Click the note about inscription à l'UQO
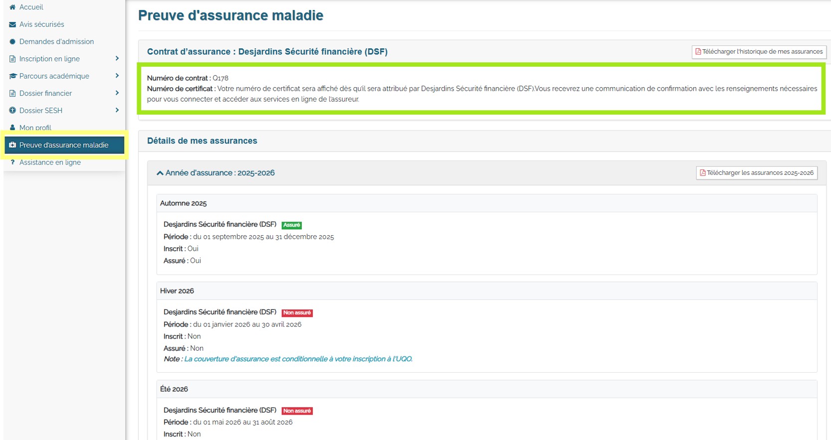The width and height of the screenshot is (831, 440). tap(298, 359)
